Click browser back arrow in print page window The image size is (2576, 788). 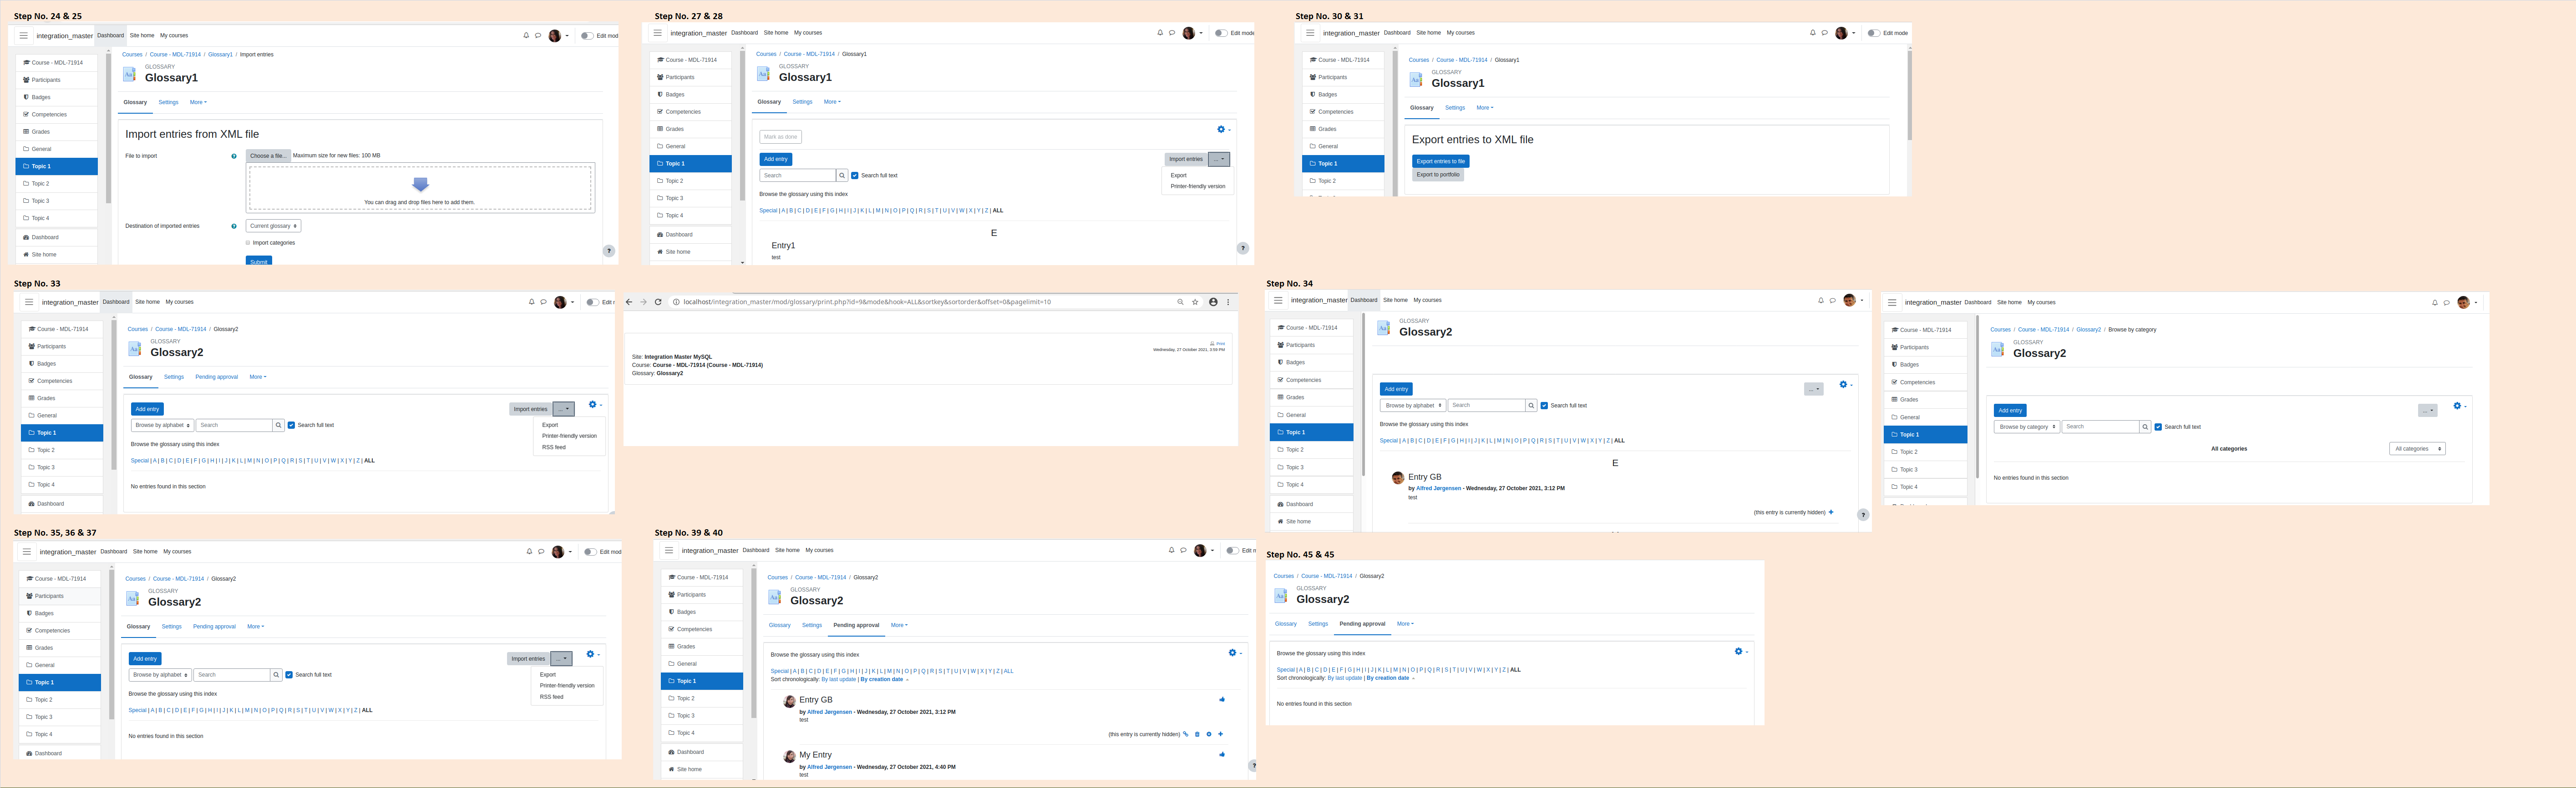(629, 301)
